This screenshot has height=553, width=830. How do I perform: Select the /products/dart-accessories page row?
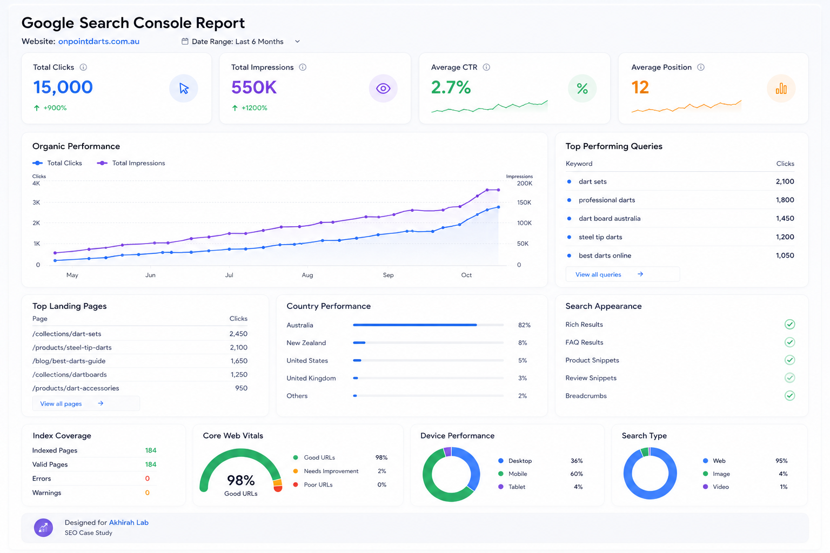pyautogui.click(x=140, y=388)
